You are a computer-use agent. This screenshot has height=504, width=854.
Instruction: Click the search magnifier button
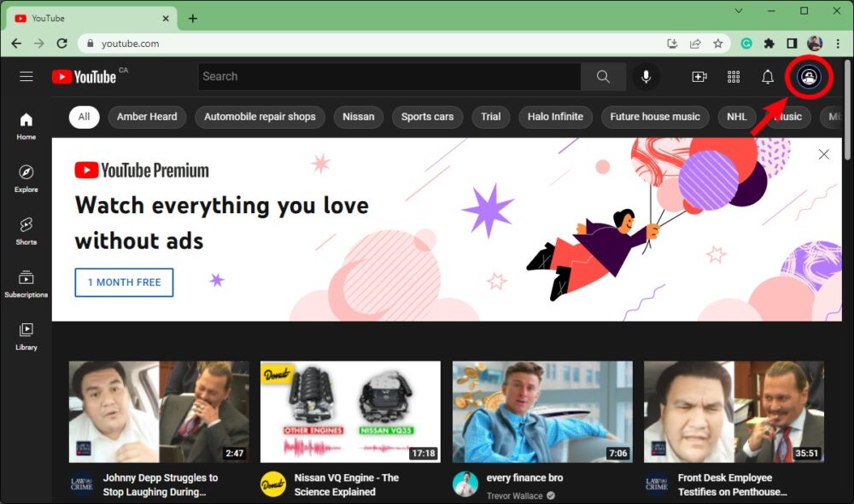click(603, 77)
